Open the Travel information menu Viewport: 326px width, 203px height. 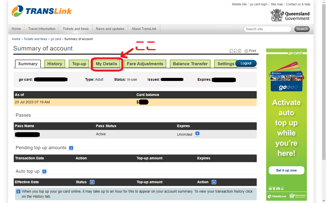coord(42,29)
